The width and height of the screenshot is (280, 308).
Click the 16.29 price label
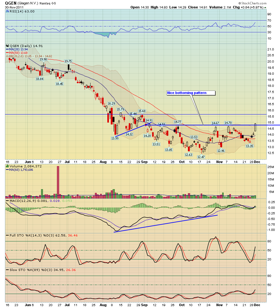click(x=112, y=104)
